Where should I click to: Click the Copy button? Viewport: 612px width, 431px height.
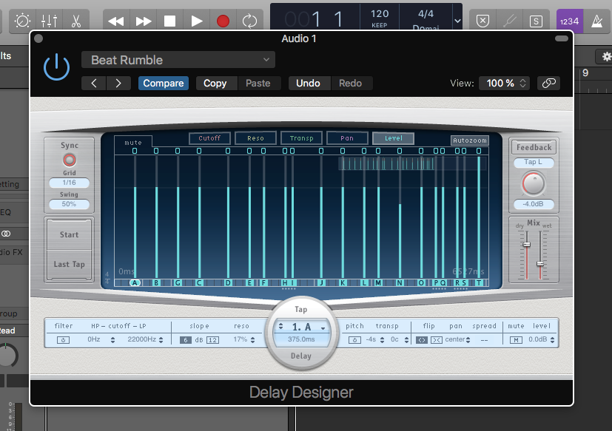pos(215,84)
